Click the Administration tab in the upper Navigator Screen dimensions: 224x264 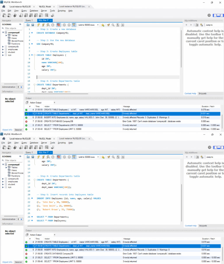point(9,87)
